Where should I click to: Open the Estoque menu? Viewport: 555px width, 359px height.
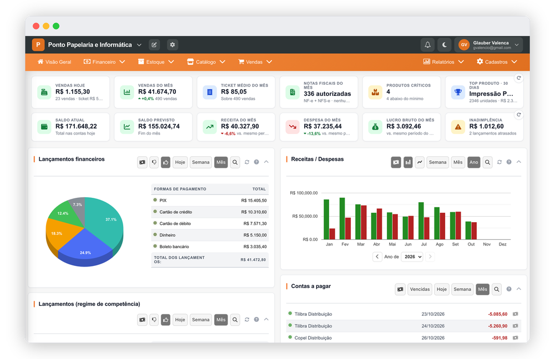[x=156, y=62]
